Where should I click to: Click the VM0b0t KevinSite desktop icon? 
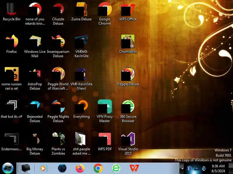tap(82, 46)
